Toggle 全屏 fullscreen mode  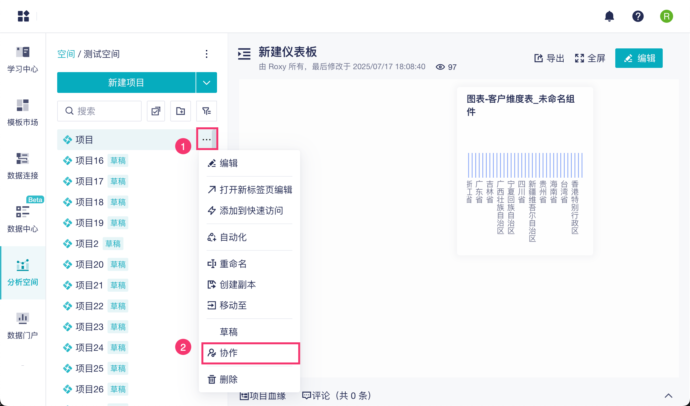(590, 58)
